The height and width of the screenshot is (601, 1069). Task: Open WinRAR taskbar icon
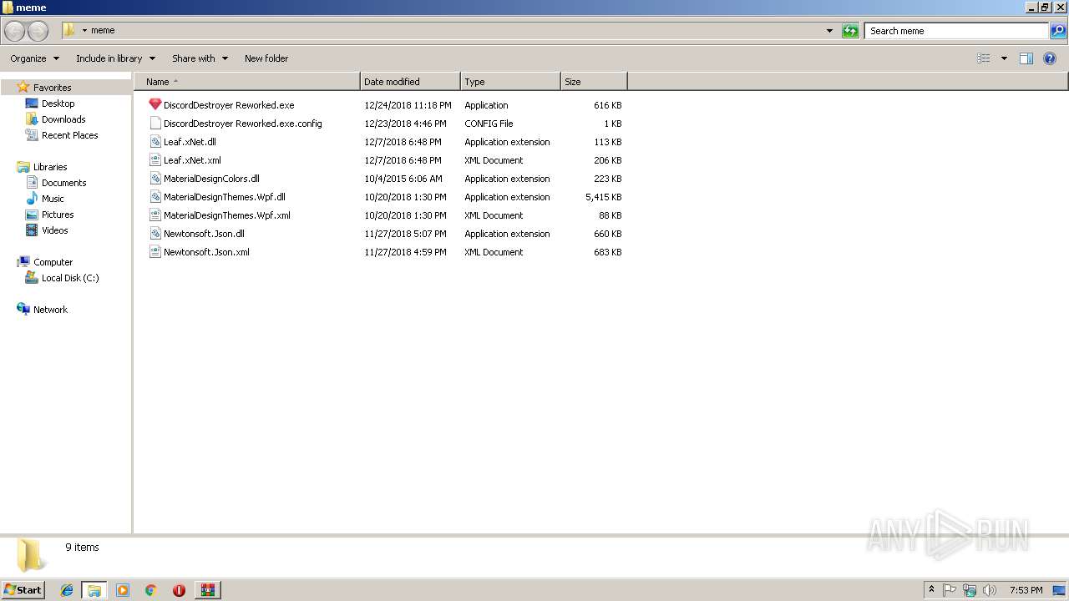coord(207,590)
